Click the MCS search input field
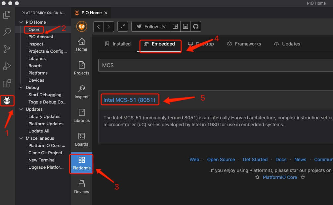The height and width of the screenshot is (205, 333). click(x=215, y=65)
